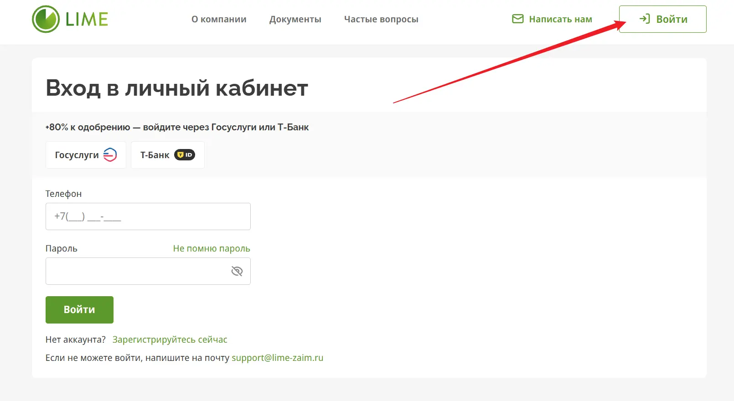This screenshot has height=401, width=734.
Task: Click the Пароль field label
Action: [62, 248]
